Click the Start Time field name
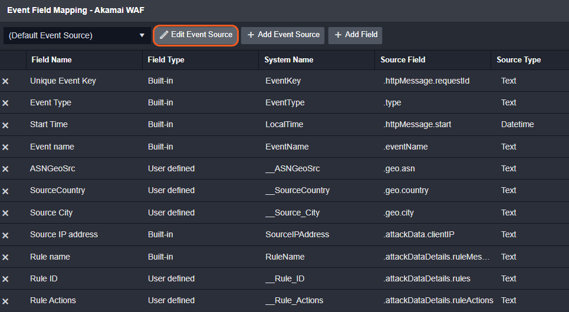Image resolution: width=569 pixels, height=312 pixels. pyautogui.click(x=48, y=124)
